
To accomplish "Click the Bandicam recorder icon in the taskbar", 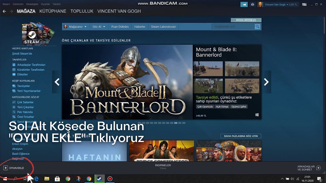I will [110, 179].
